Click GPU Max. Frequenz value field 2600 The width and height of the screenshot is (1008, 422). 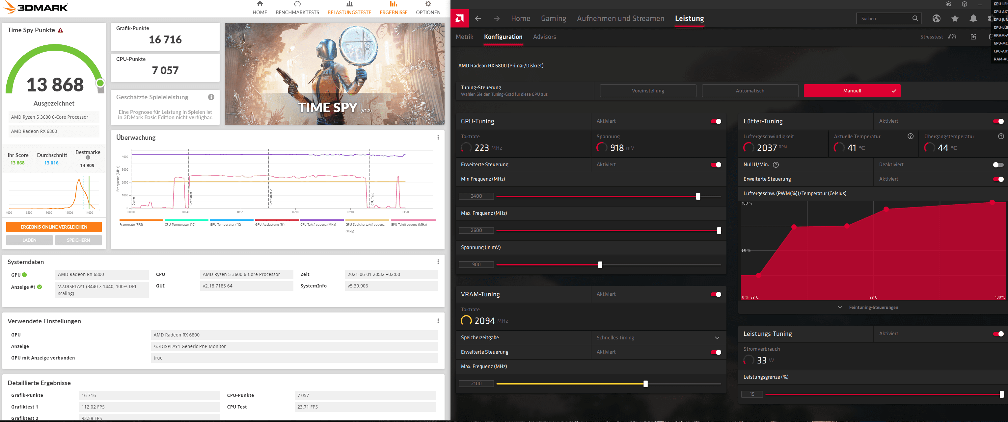(x=476, y=231)
